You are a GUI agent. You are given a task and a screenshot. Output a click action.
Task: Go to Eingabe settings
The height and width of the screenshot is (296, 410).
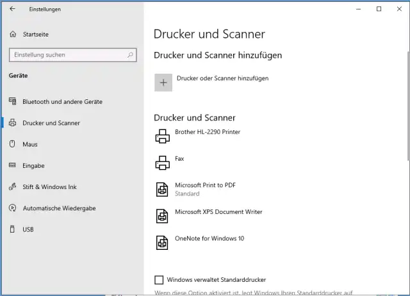click(x=33, y=165)
